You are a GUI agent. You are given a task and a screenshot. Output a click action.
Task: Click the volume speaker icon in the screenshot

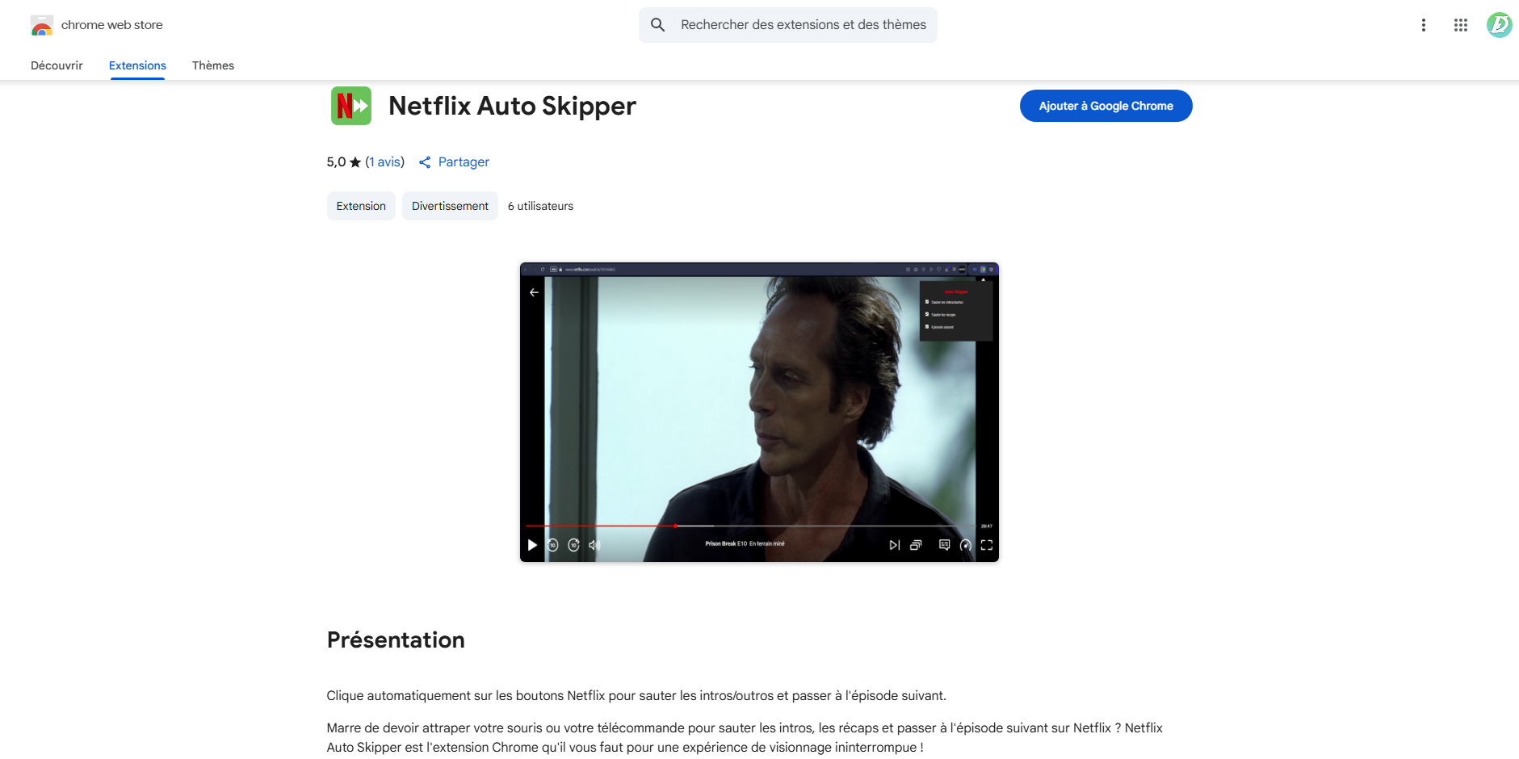tap(594, 545)
